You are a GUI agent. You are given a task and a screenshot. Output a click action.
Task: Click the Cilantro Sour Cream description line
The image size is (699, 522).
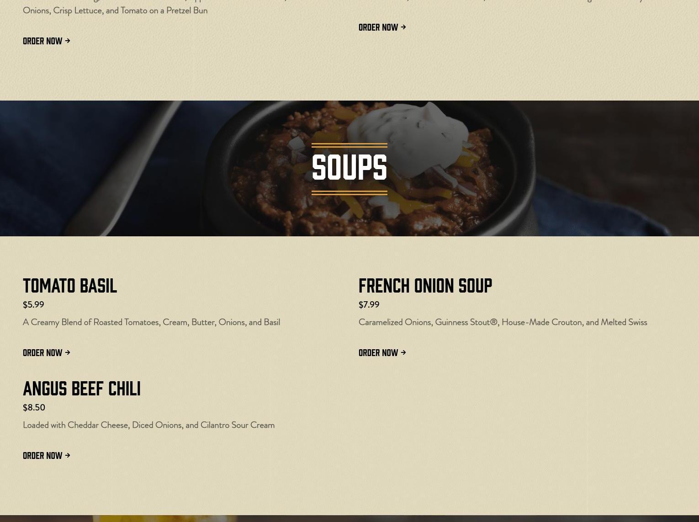tap(148, 425)
